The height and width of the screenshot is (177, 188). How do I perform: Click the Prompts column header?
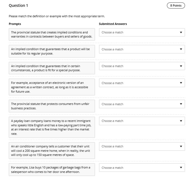[15, 24]
